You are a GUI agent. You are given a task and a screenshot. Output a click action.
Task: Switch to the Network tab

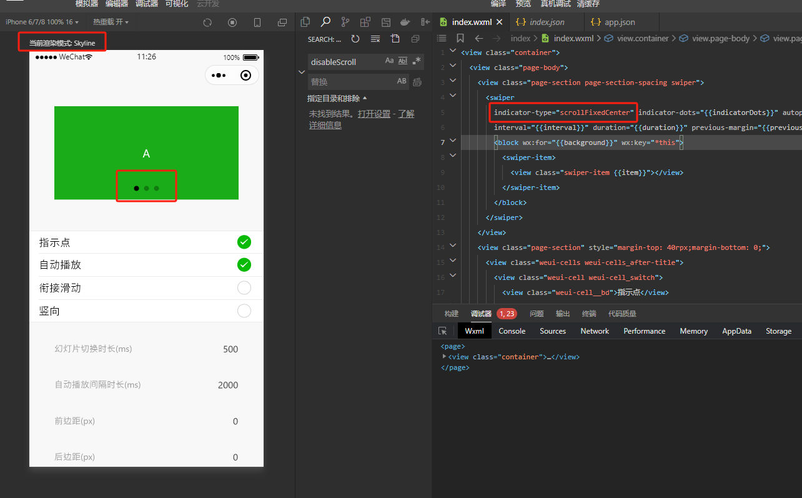595,331
